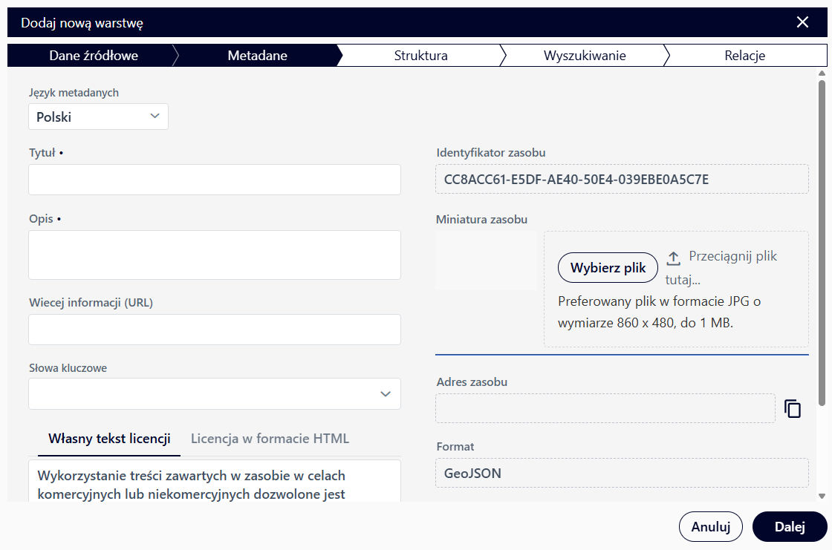Open the Polski language selector chevron
832x550 pixels.
pyautogui.click(x=155, y=117)
